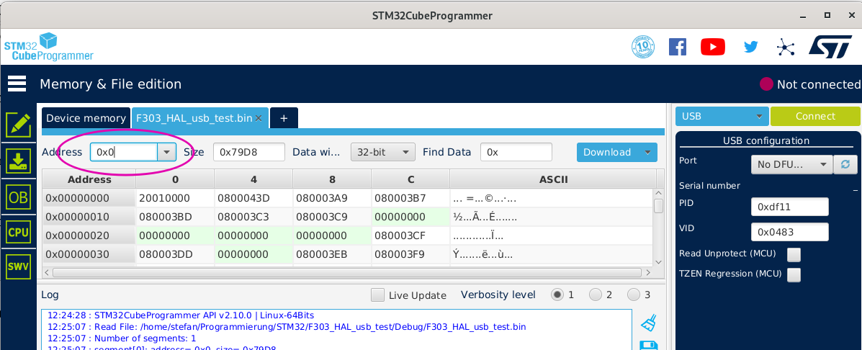Click cell value 0800043D
The width and height of the screenshot is (862, 350).
pyautogui.click(x=253, y=198)
